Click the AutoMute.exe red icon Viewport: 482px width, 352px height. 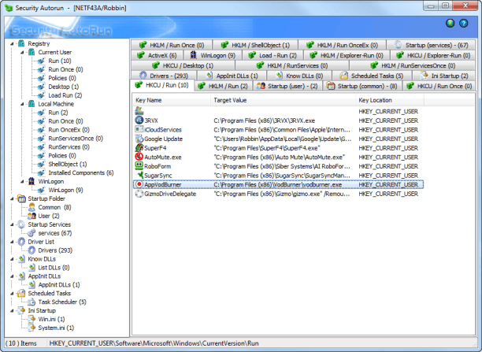click(139, 157)
